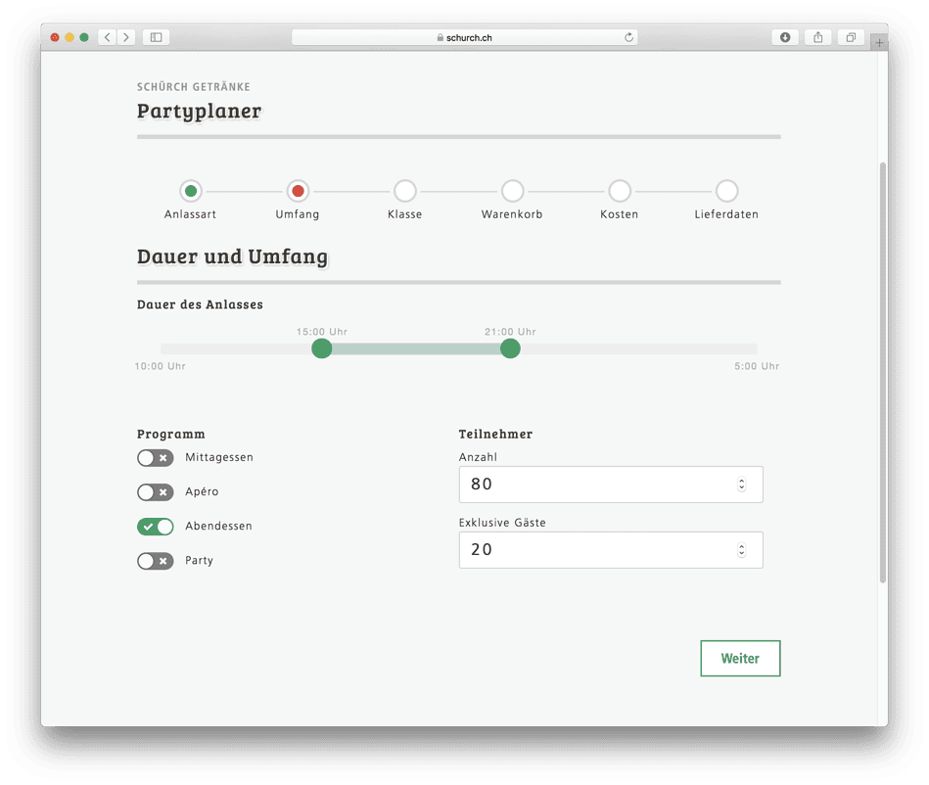Switch on the Party toggle

[x=155, y=561]
